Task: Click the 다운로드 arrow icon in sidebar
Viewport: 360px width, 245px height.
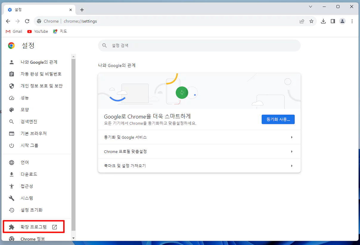Action: [x=12, y=174]
